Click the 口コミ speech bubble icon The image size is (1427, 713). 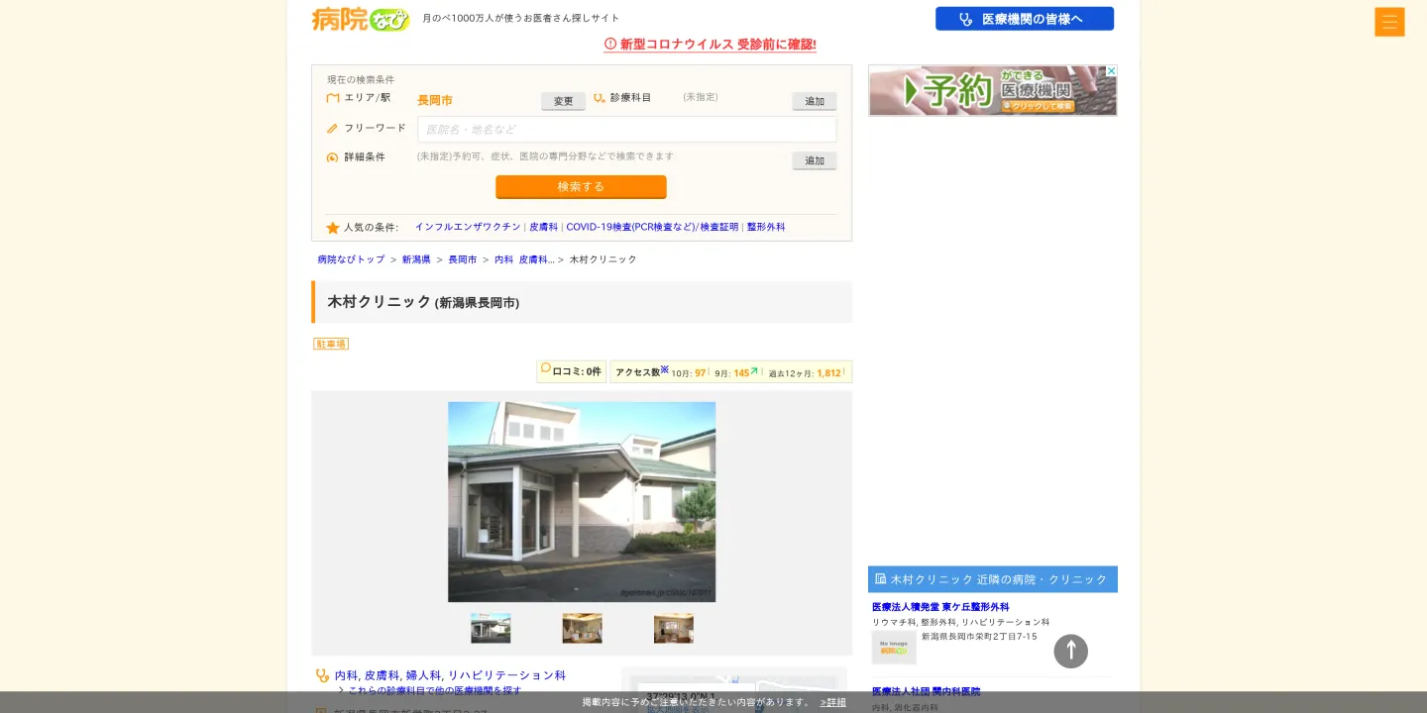545,369
